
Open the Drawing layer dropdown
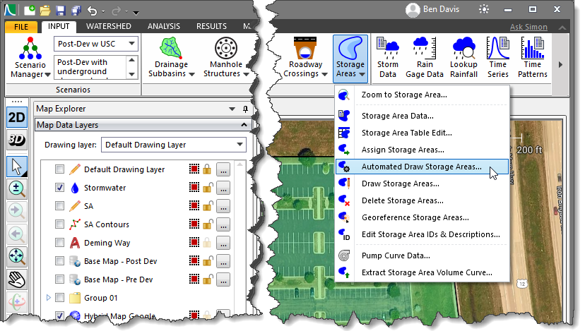pyautogui.click(x=240, y=145)
